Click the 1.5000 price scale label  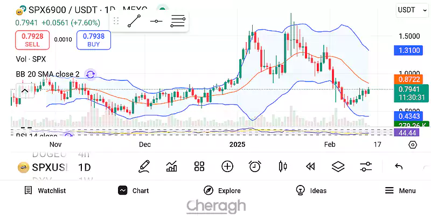409,36
